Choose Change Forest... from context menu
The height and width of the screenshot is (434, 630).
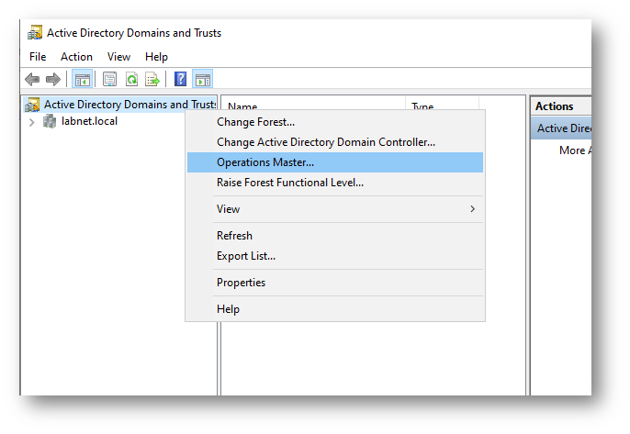pyautogui.click(x=335, y=122)
